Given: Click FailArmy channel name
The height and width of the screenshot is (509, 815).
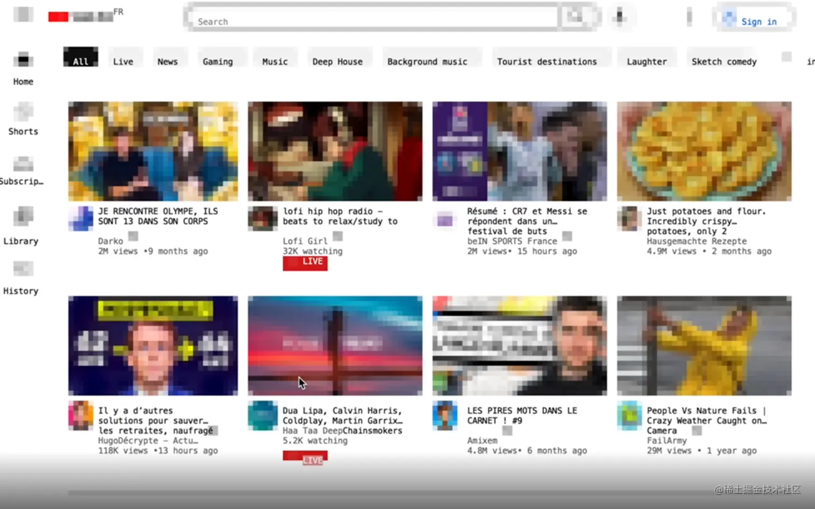Looking at the screenshot, I should pos(667,440).
